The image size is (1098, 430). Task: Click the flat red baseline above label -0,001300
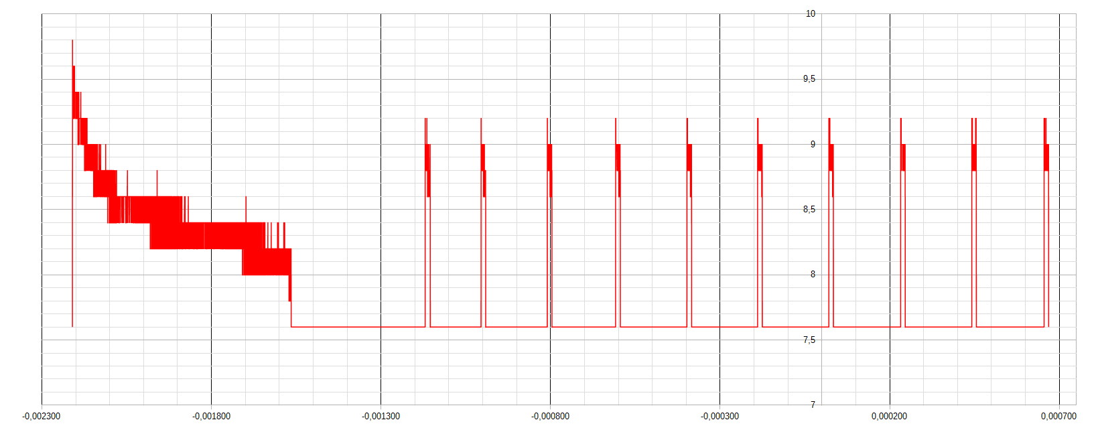(381, 327)
